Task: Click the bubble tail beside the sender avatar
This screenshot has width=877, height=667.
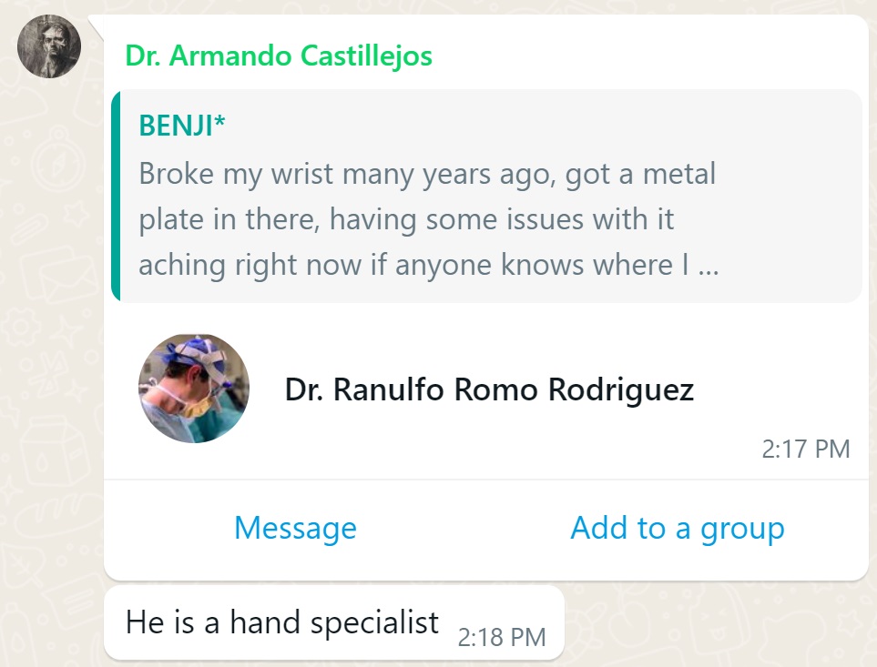Action: point(97,26)
